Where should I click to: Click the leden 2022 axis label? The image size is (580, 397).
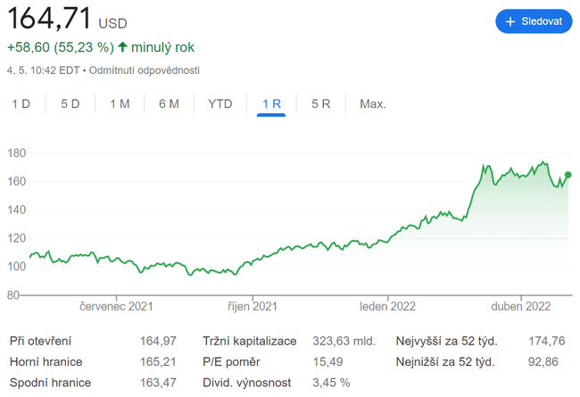click(x=387, y=306)
